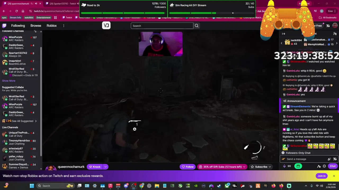Screen dimensions: 339x190
Task: Open the Followers-Only Chat info icon
Action: (283, 153)
